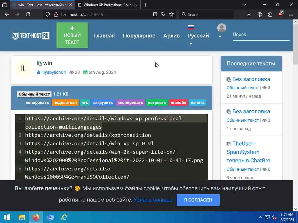298x223 pixels.
Task: Close the win - Text-Host tab
Action: click(70, 5)
